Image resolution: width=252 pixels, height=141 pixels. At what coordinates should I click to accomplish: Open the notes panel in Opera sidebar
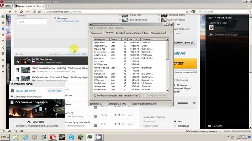click(x=3, y=54)
